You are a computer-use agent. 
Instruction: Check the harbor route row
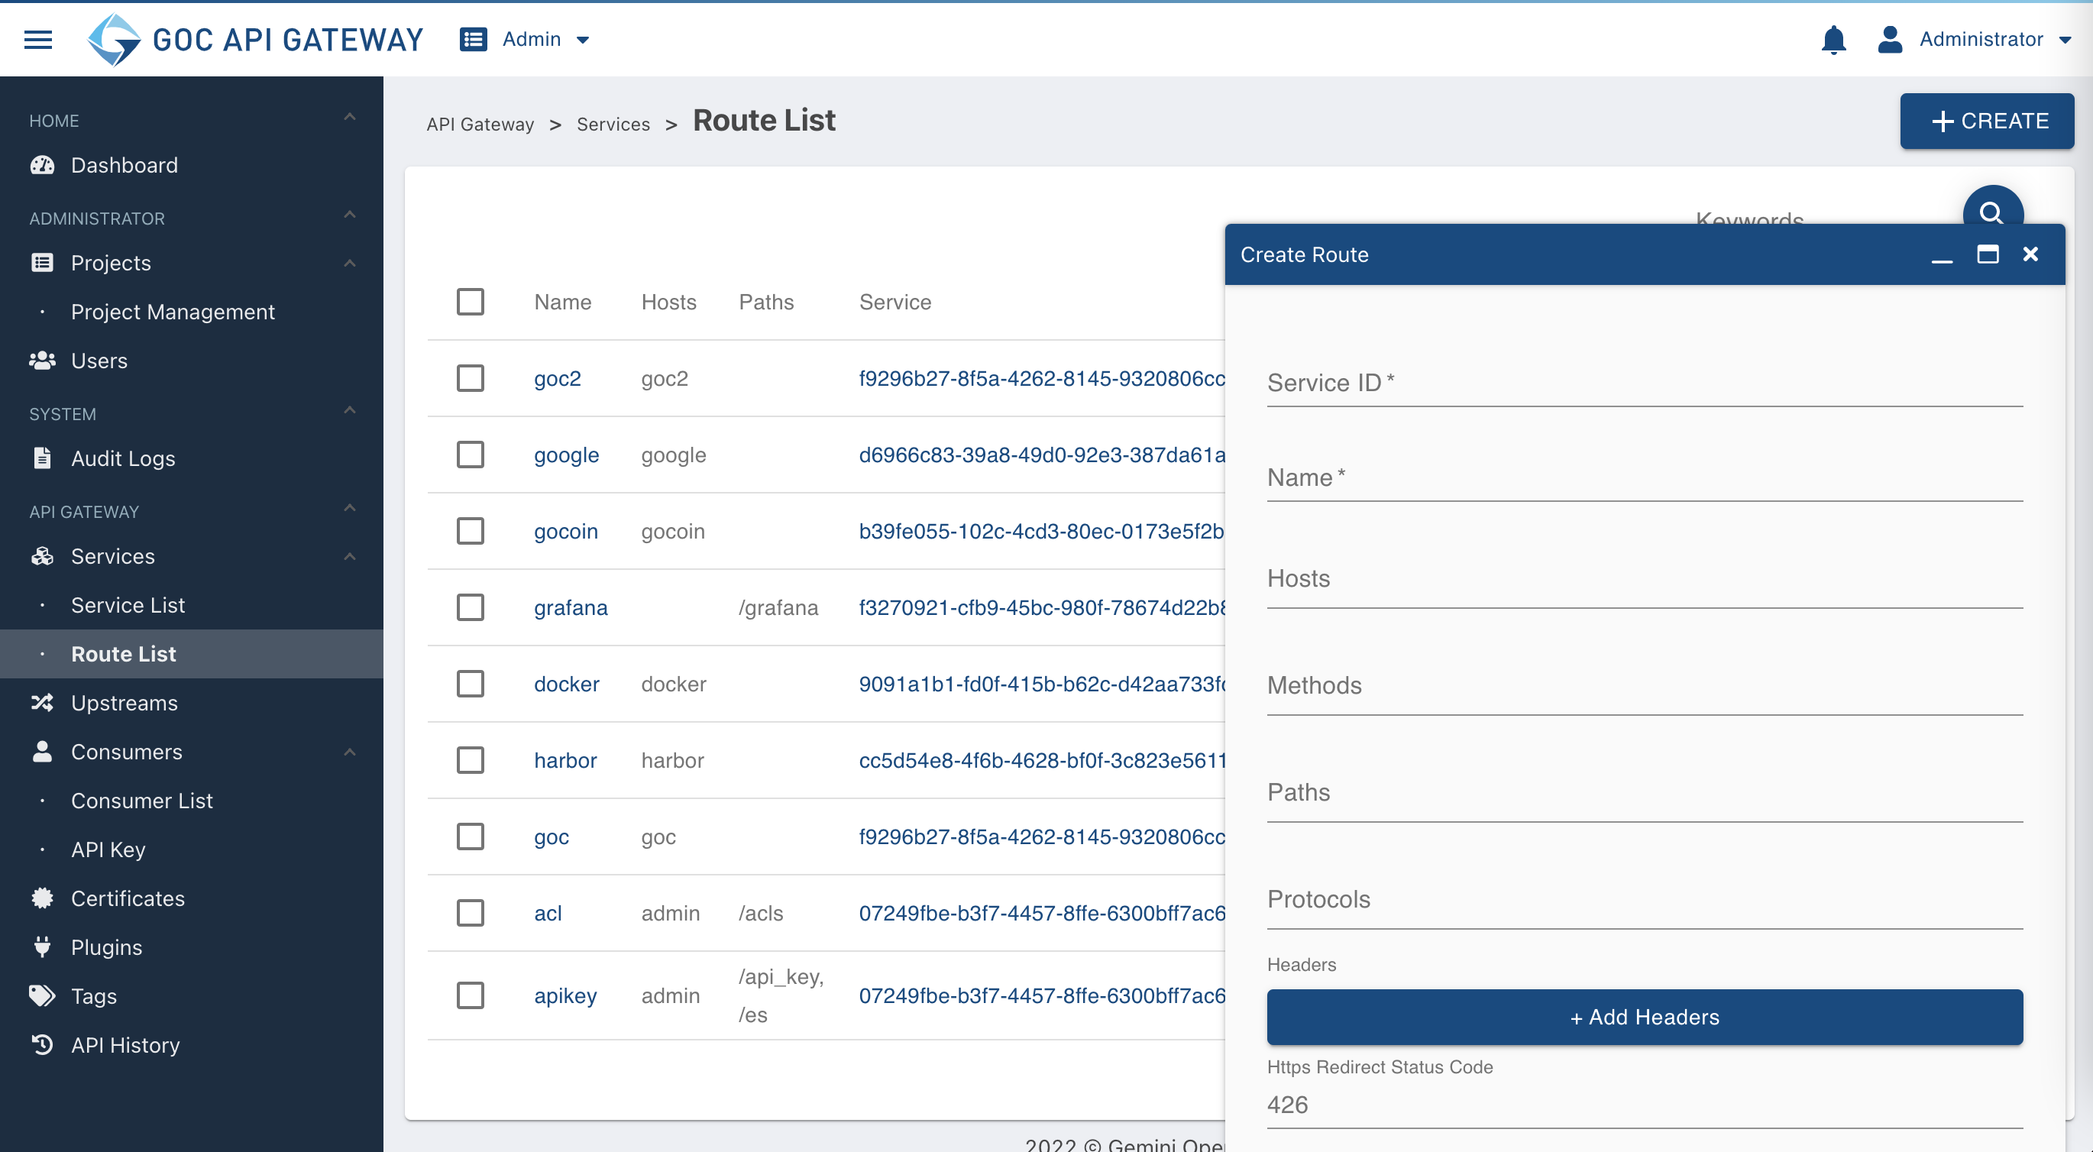[471, 759]
